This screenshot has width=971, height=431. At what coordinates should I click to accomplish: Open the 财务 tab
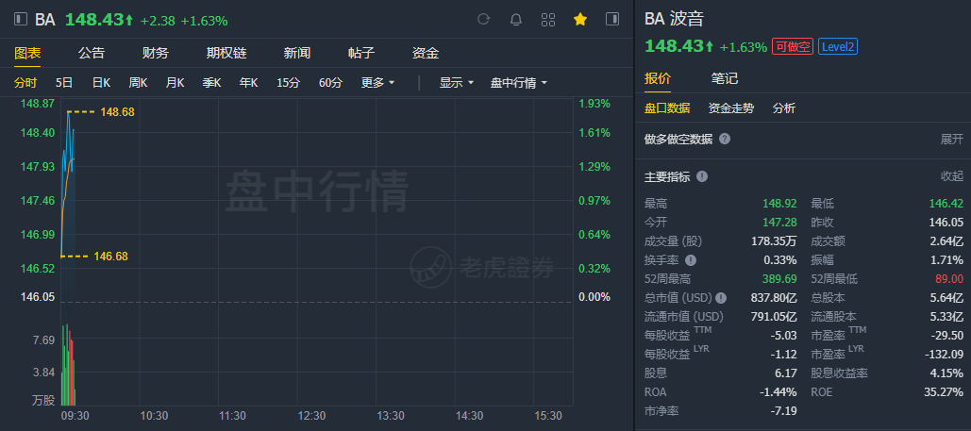(156, 53)
